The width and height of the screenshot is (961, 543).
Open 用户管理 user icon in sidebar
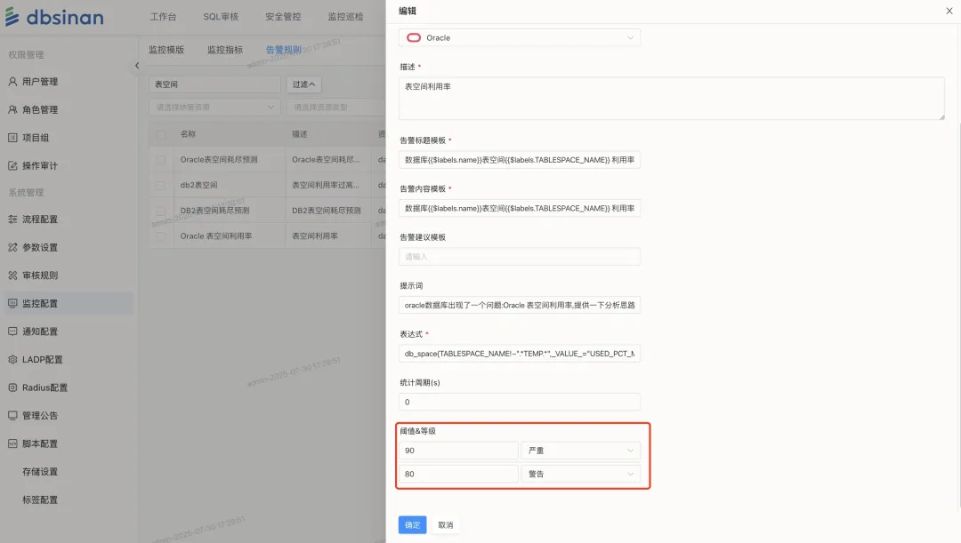(12, 82)
